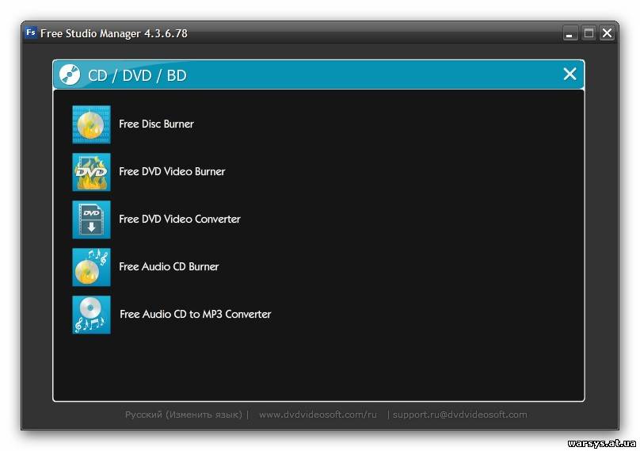The width and height of the screenshot is (640, 451).
Task: Launch via the Free Audio CD Burner icon
Action: pos(91,267)
